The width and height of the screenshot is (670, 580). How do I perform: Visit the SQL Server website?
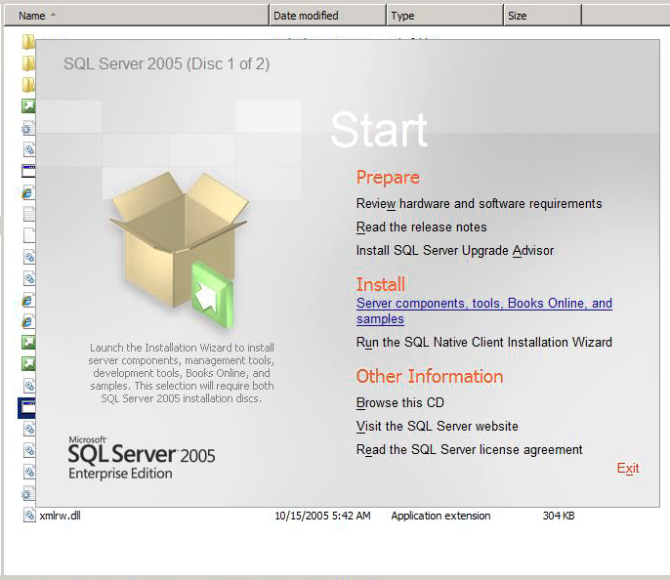[437, 427]
